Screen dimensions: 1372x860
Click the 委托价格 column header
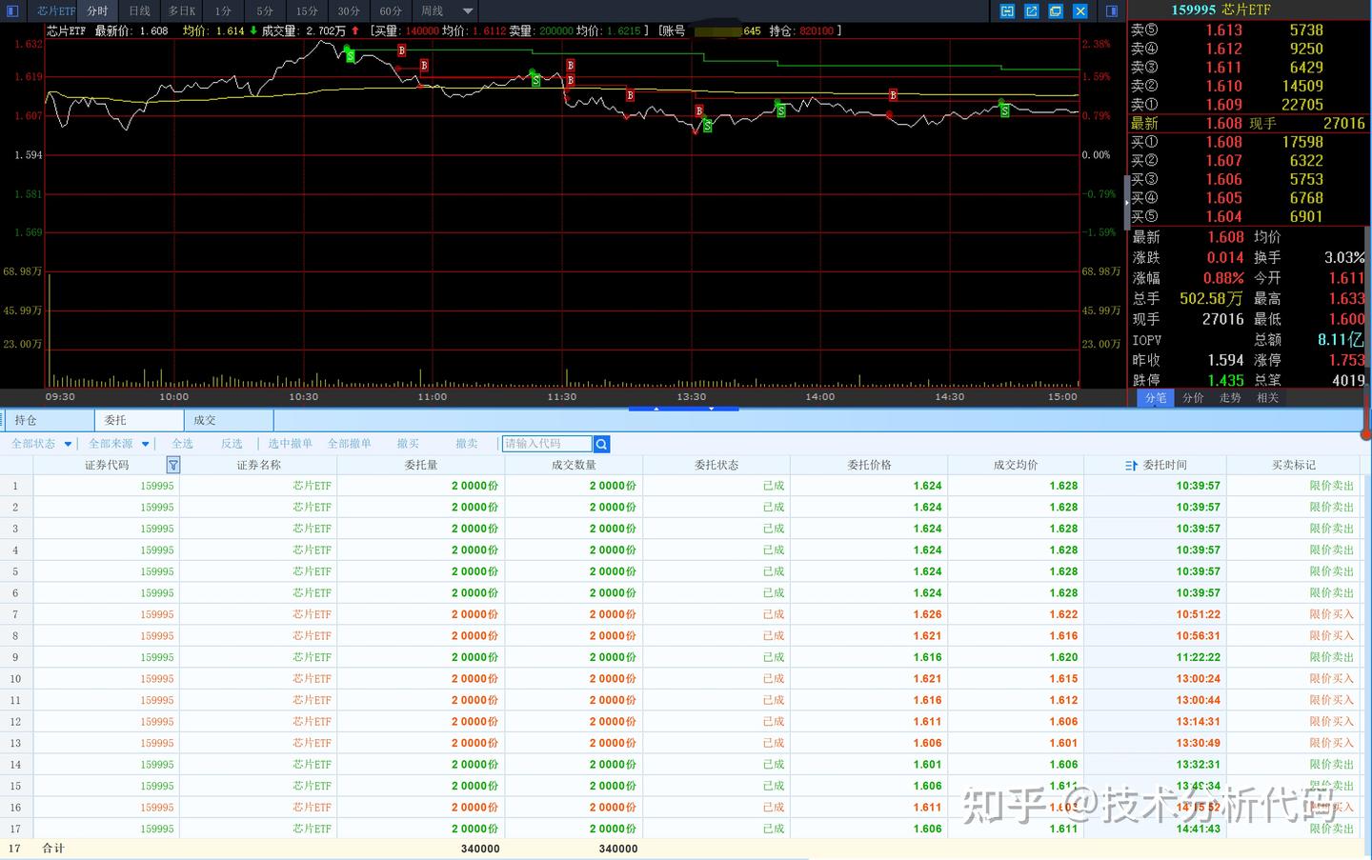pos(870,465)
